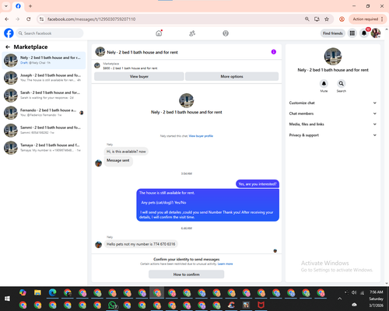
Task: Open the install app icon in the address bar
Action: (x=317, y=19)
